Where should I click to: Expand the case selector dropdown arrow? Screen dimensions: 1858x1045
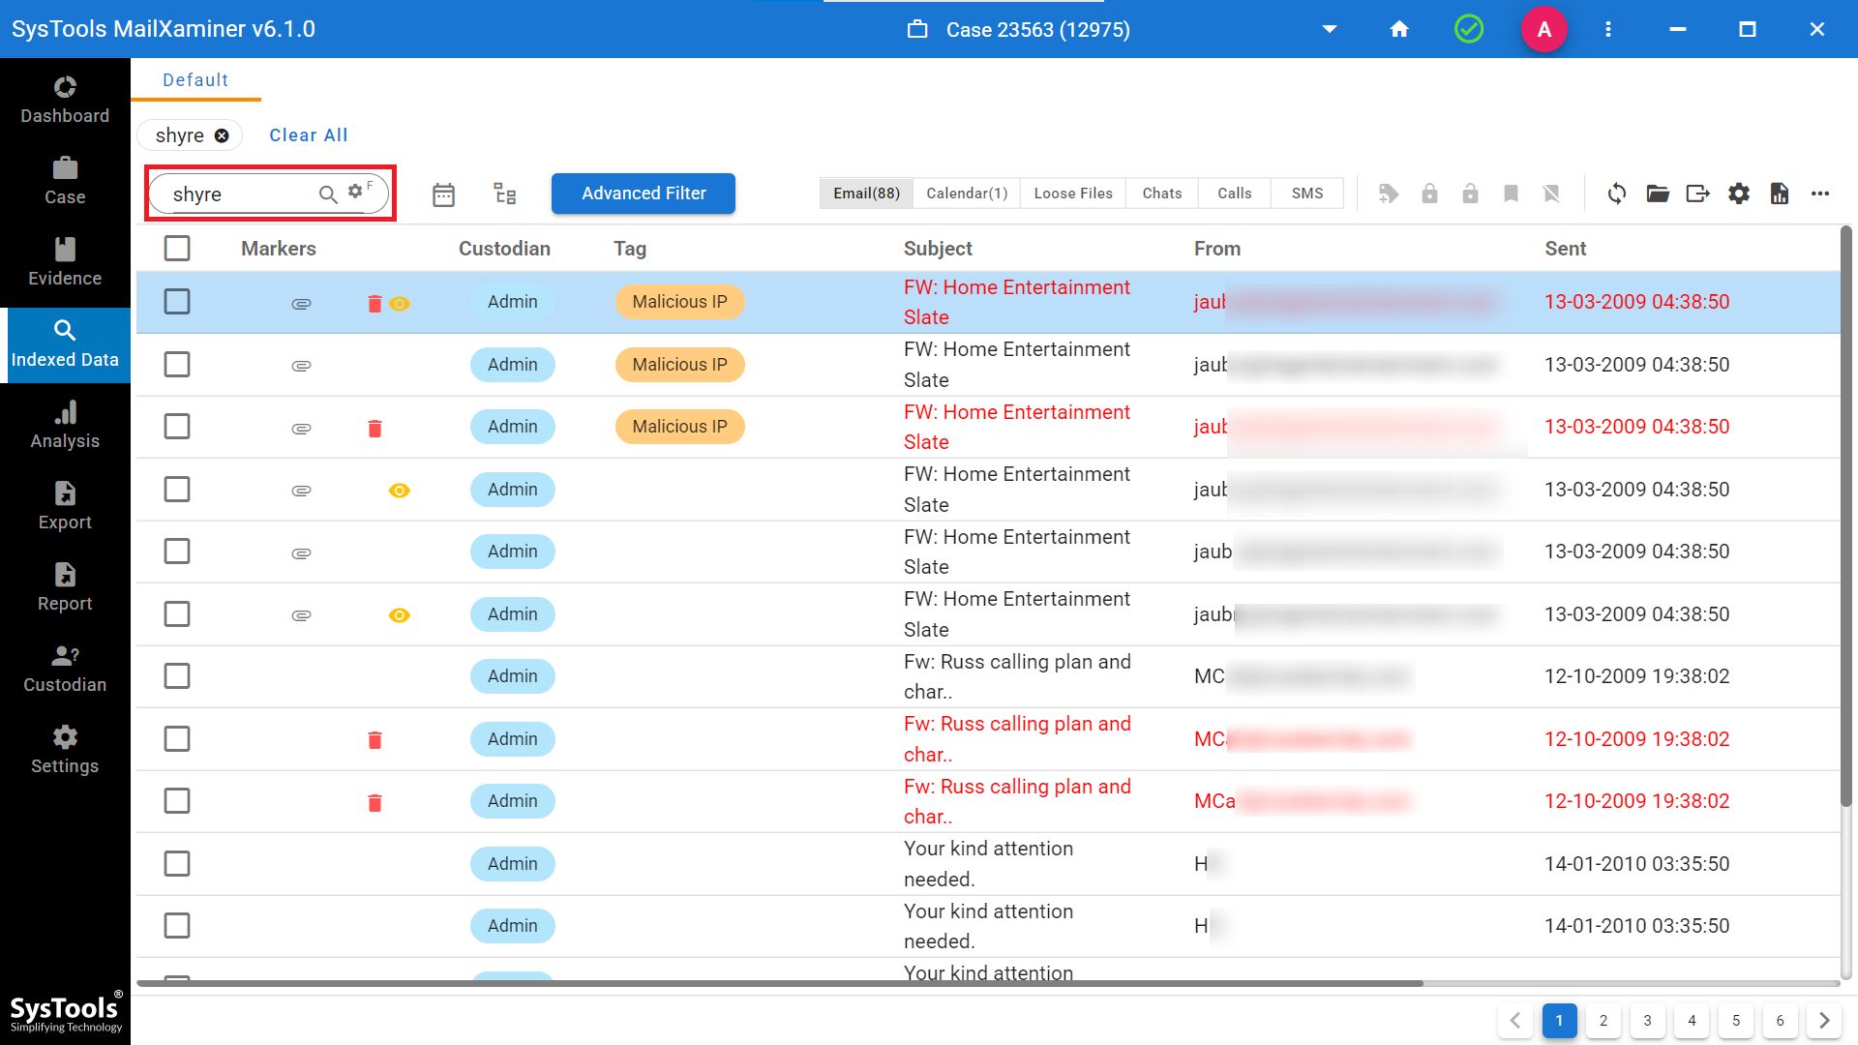pyautogui.click(x=1330, y=29)
